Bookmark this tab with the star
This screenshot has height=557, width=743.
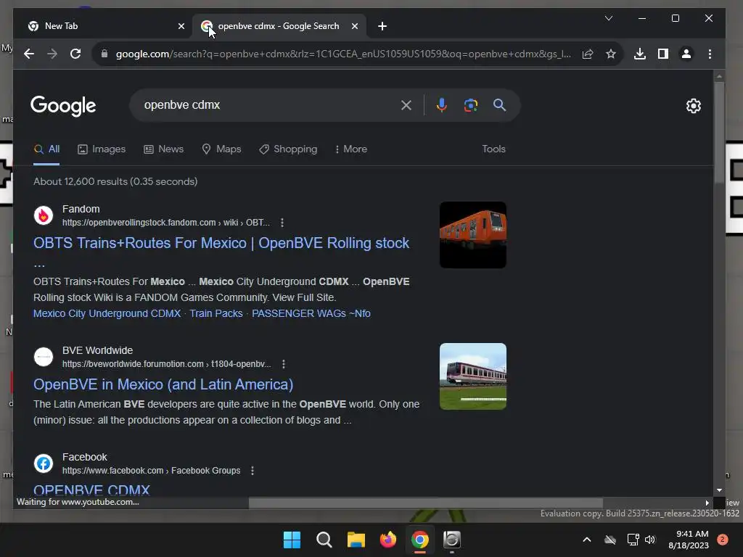(611, 54)
